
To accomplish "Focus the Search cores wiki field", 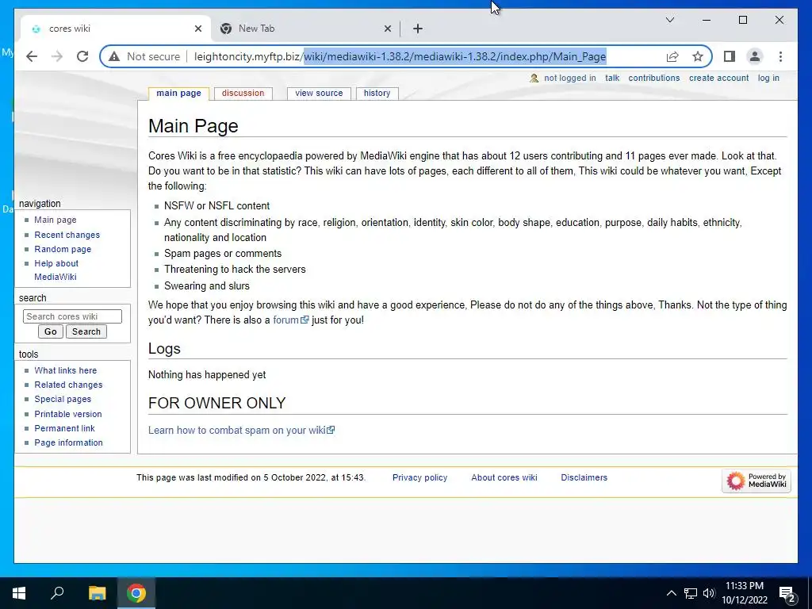I will pyautogui.click(x=72, y=316).
